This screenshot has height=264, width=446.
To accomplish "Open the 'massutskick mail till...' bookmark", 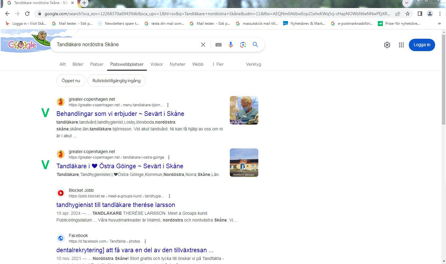I will [x=257, y=24].
